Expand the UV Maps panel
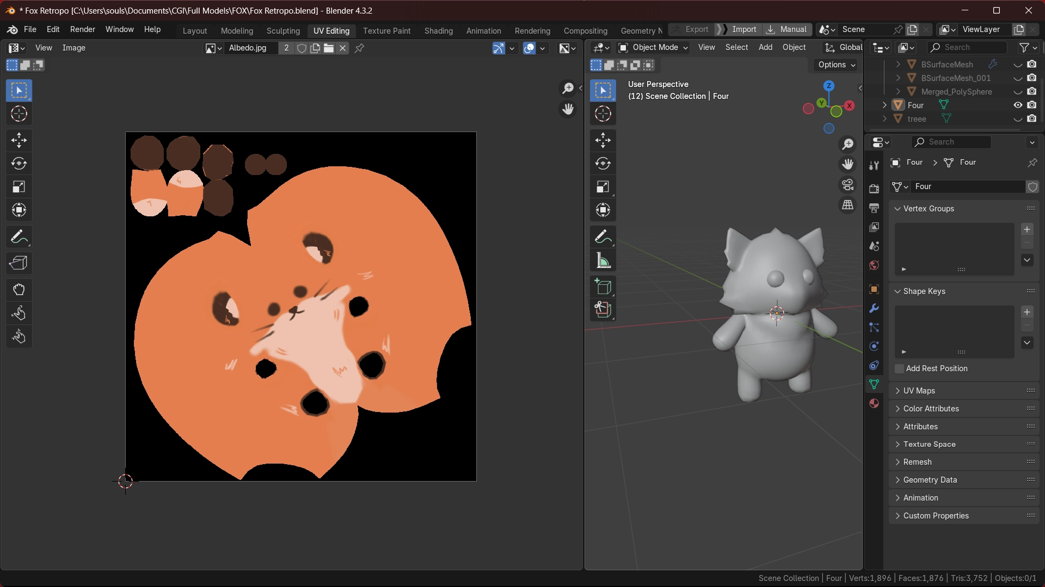Viewport: 1045px width, 587px height. (919, 391)
